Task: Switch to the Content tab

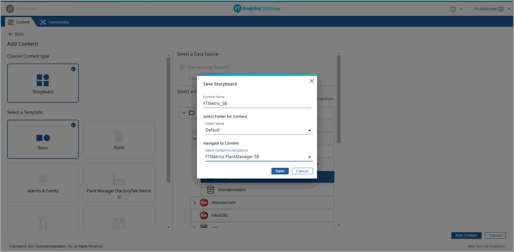Action: 19,22
